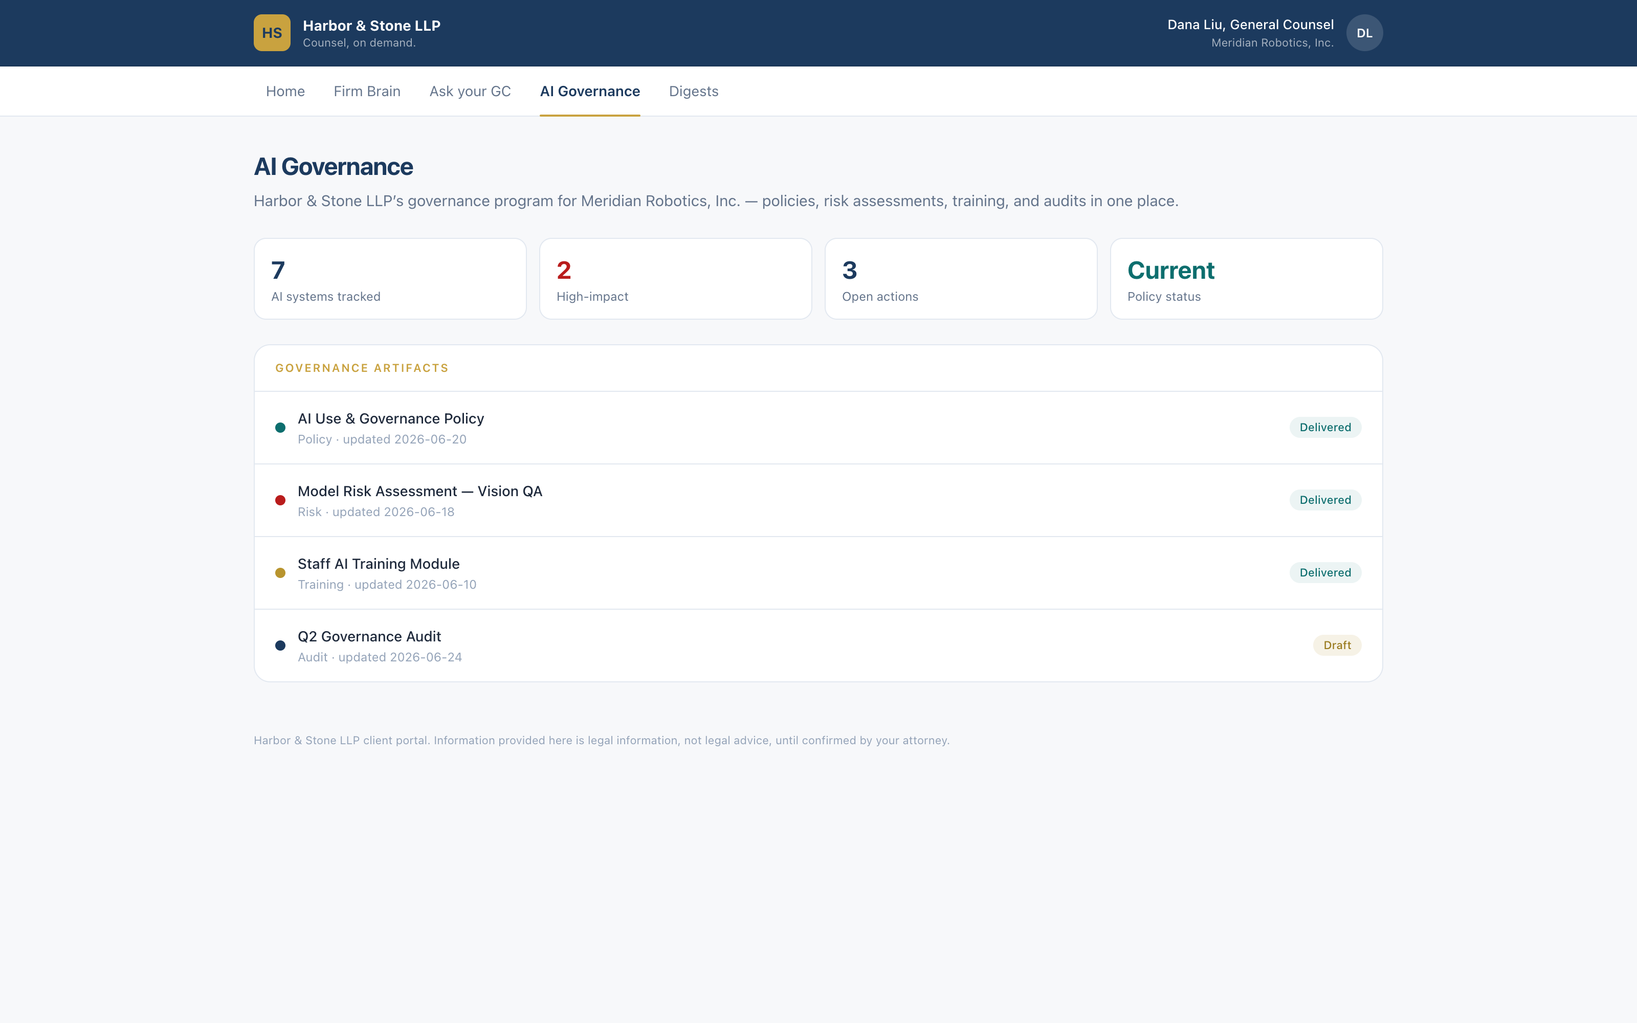Click the Governance Artifacts section header

pyautogui.click(x=362, y=368)
